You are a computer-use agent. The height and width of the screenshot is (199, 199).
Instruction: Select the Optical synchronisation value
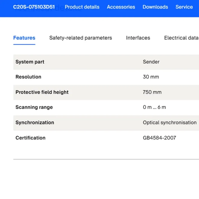170,123
